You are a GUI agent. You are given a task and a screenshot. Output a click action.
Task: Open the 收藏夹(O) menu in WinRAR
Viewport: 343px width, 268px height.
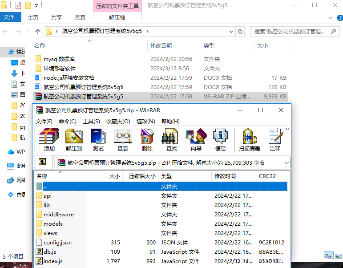point(118,121)
